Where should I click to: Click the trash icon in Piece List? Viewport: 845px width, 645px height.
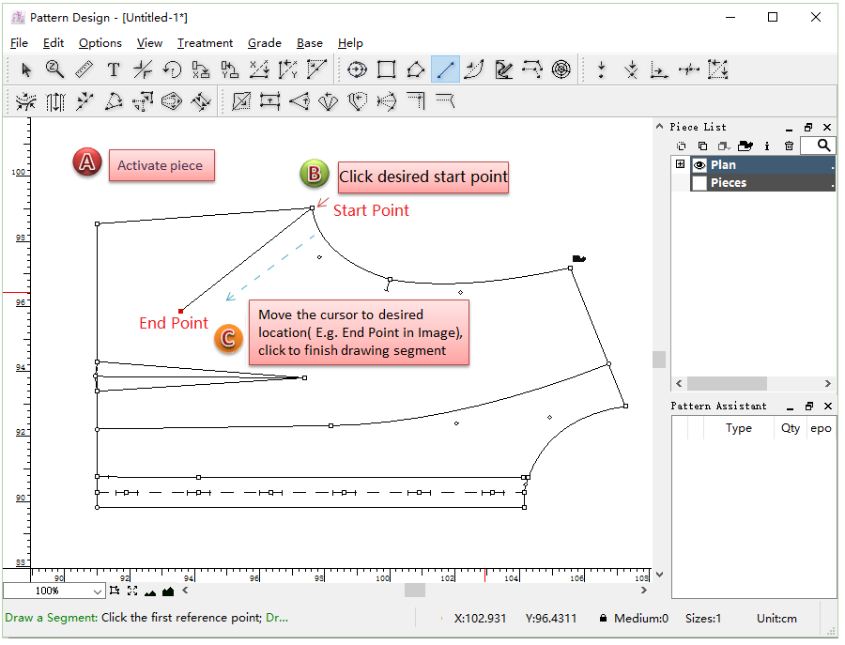click(x=789, y=146)
